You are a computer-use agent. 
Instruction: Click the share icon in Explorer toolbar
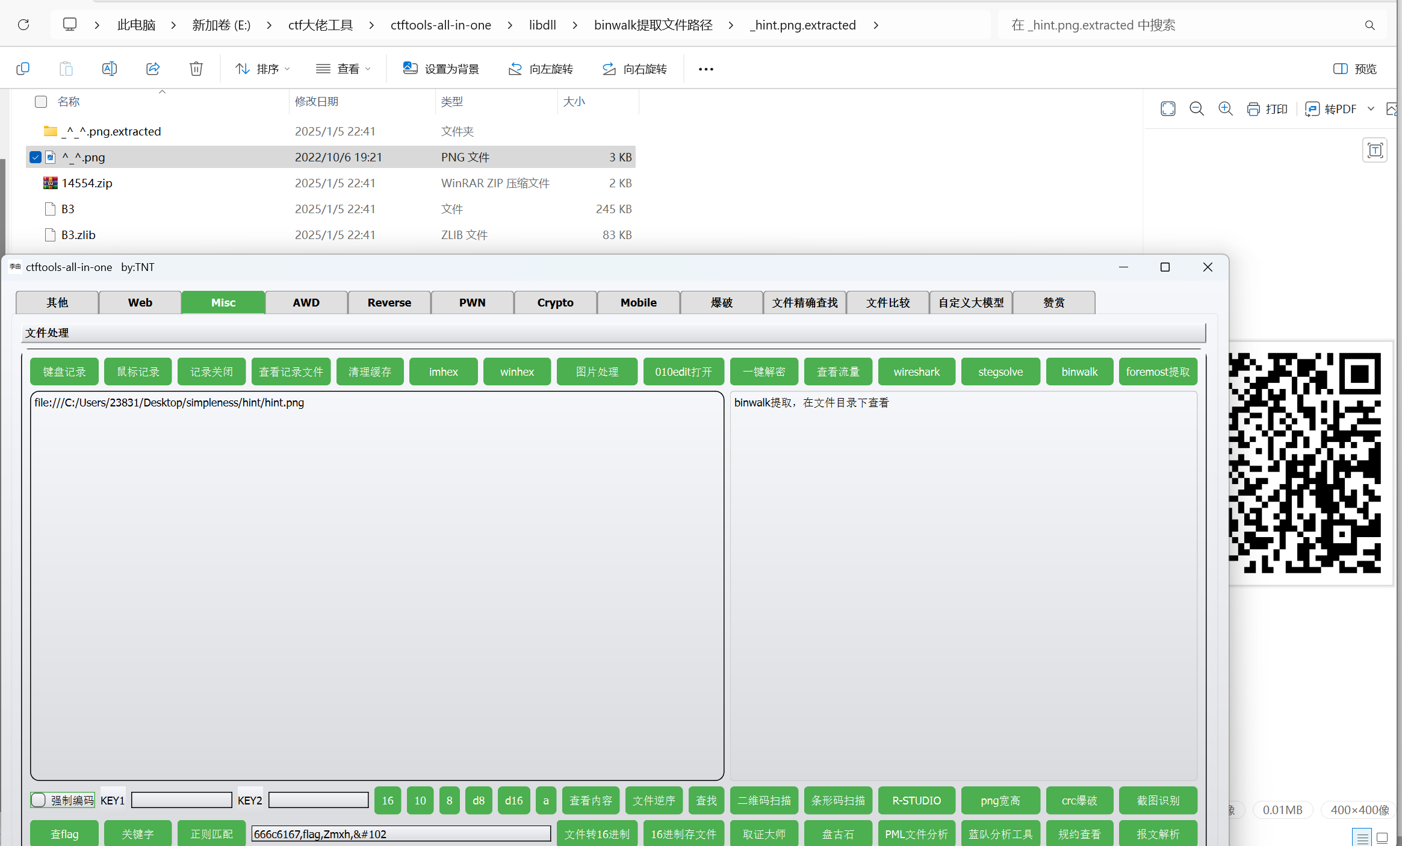click(153, 69)
